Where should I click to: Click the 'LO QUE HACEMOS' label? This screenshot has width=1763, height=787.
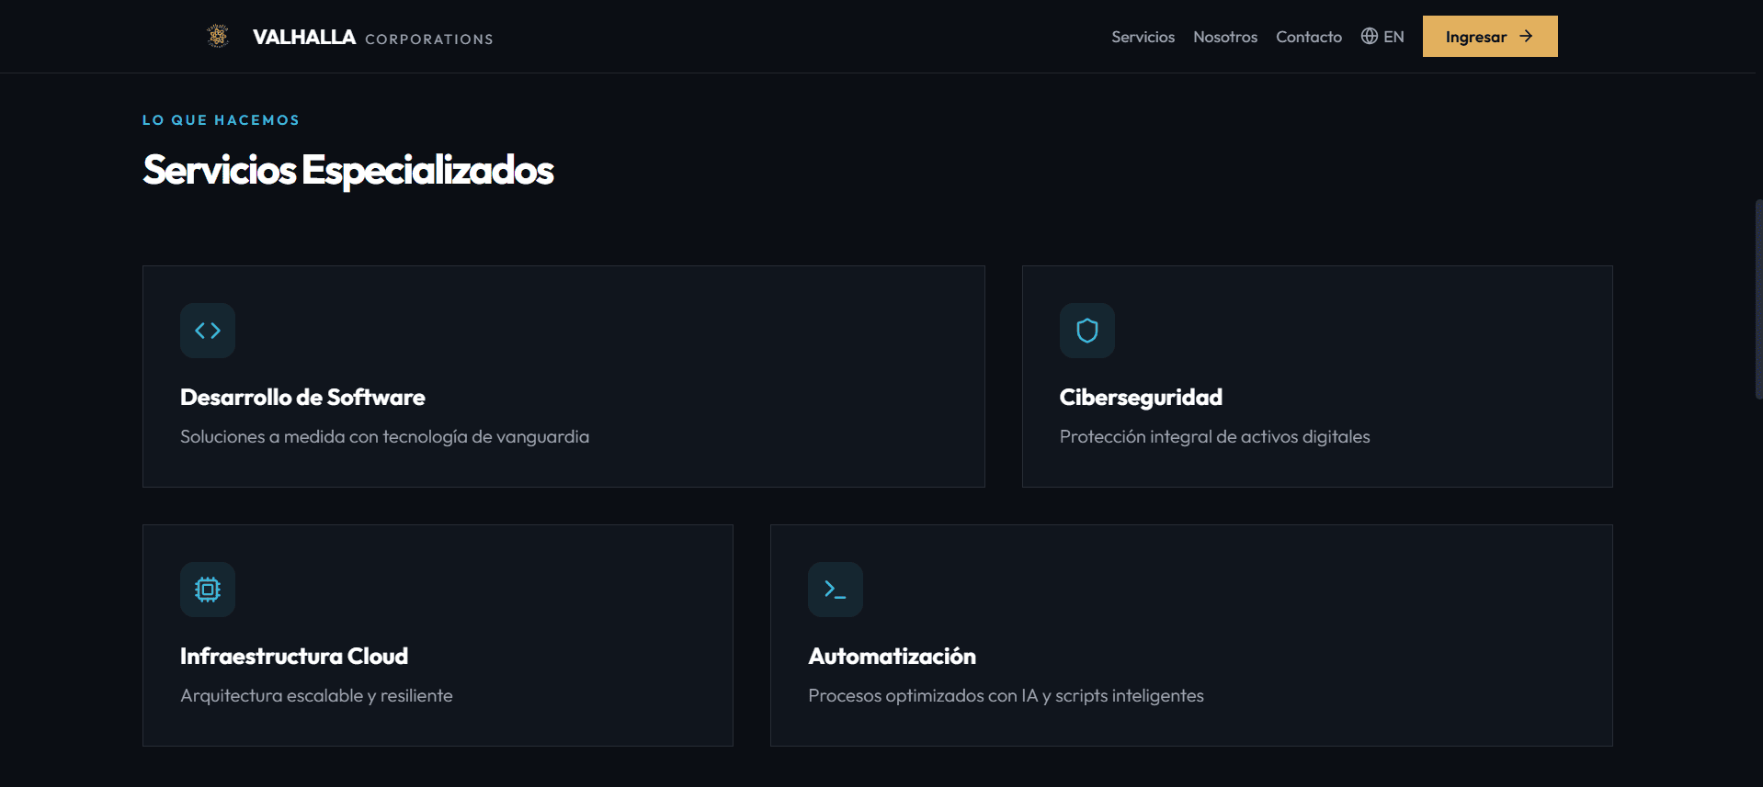coord(221,120)
